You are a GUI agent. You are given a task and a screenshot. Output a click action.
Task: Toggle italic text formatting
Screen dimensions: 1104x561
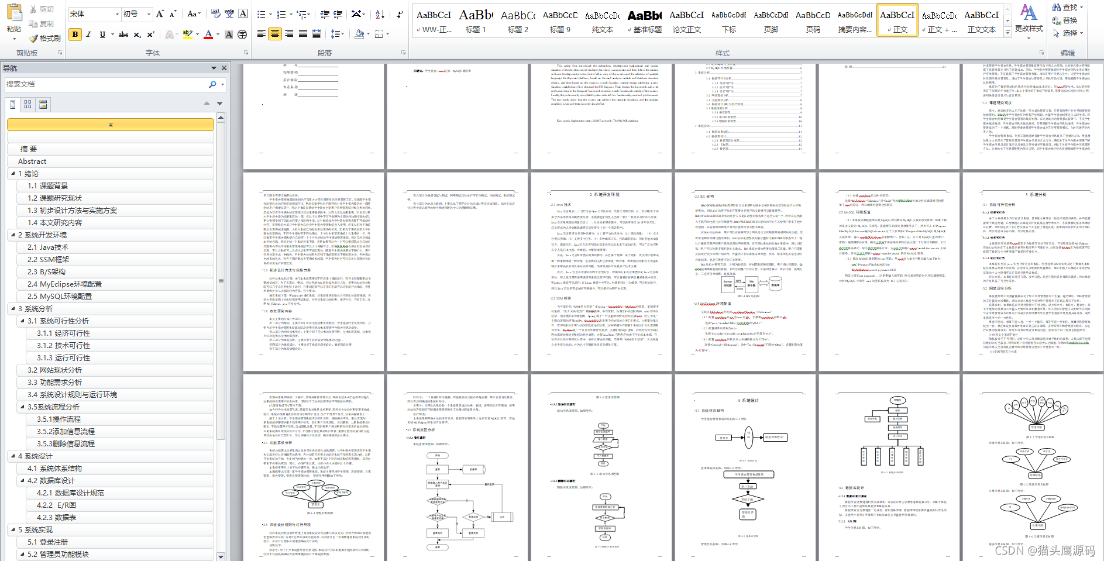tap(89, 35)
